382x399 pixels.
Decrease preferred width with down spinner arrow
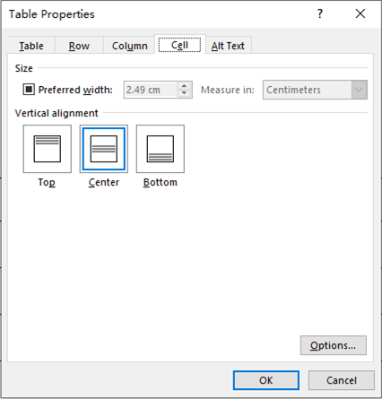coord(184,93)
